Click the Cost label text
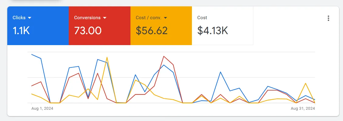The image size is (343, 121). [x=202, y=18]
